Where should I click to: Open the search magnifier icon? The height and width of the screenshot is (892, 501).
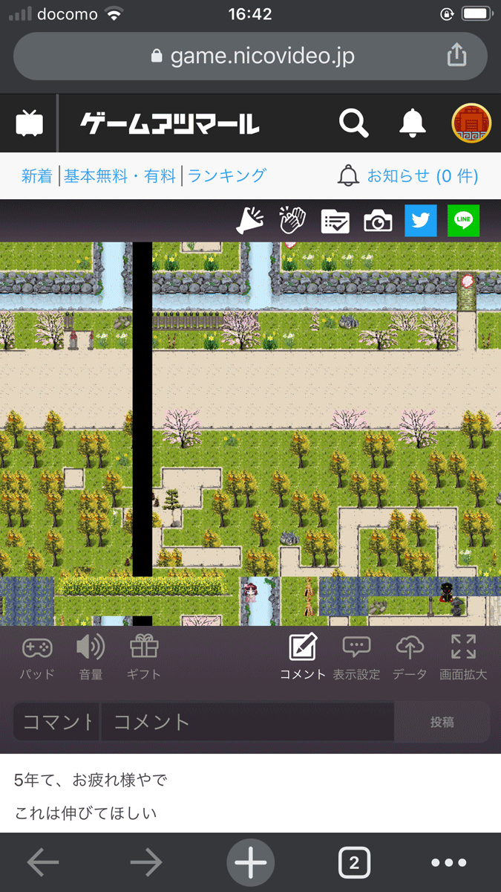pos(354,123)
